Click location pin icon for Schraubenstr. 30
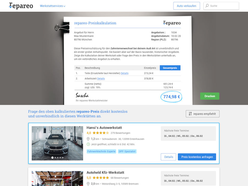 88,139
